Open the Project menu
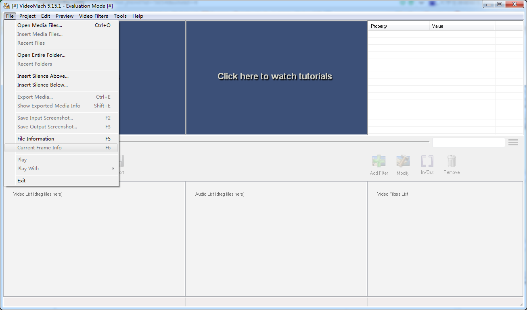Screen dimensions: 527x310 (x=27, y=16)
